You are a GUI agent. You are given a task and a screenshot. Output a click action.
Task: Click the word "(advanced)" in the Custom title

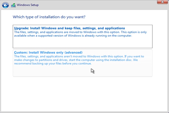[x=74, y=52]
